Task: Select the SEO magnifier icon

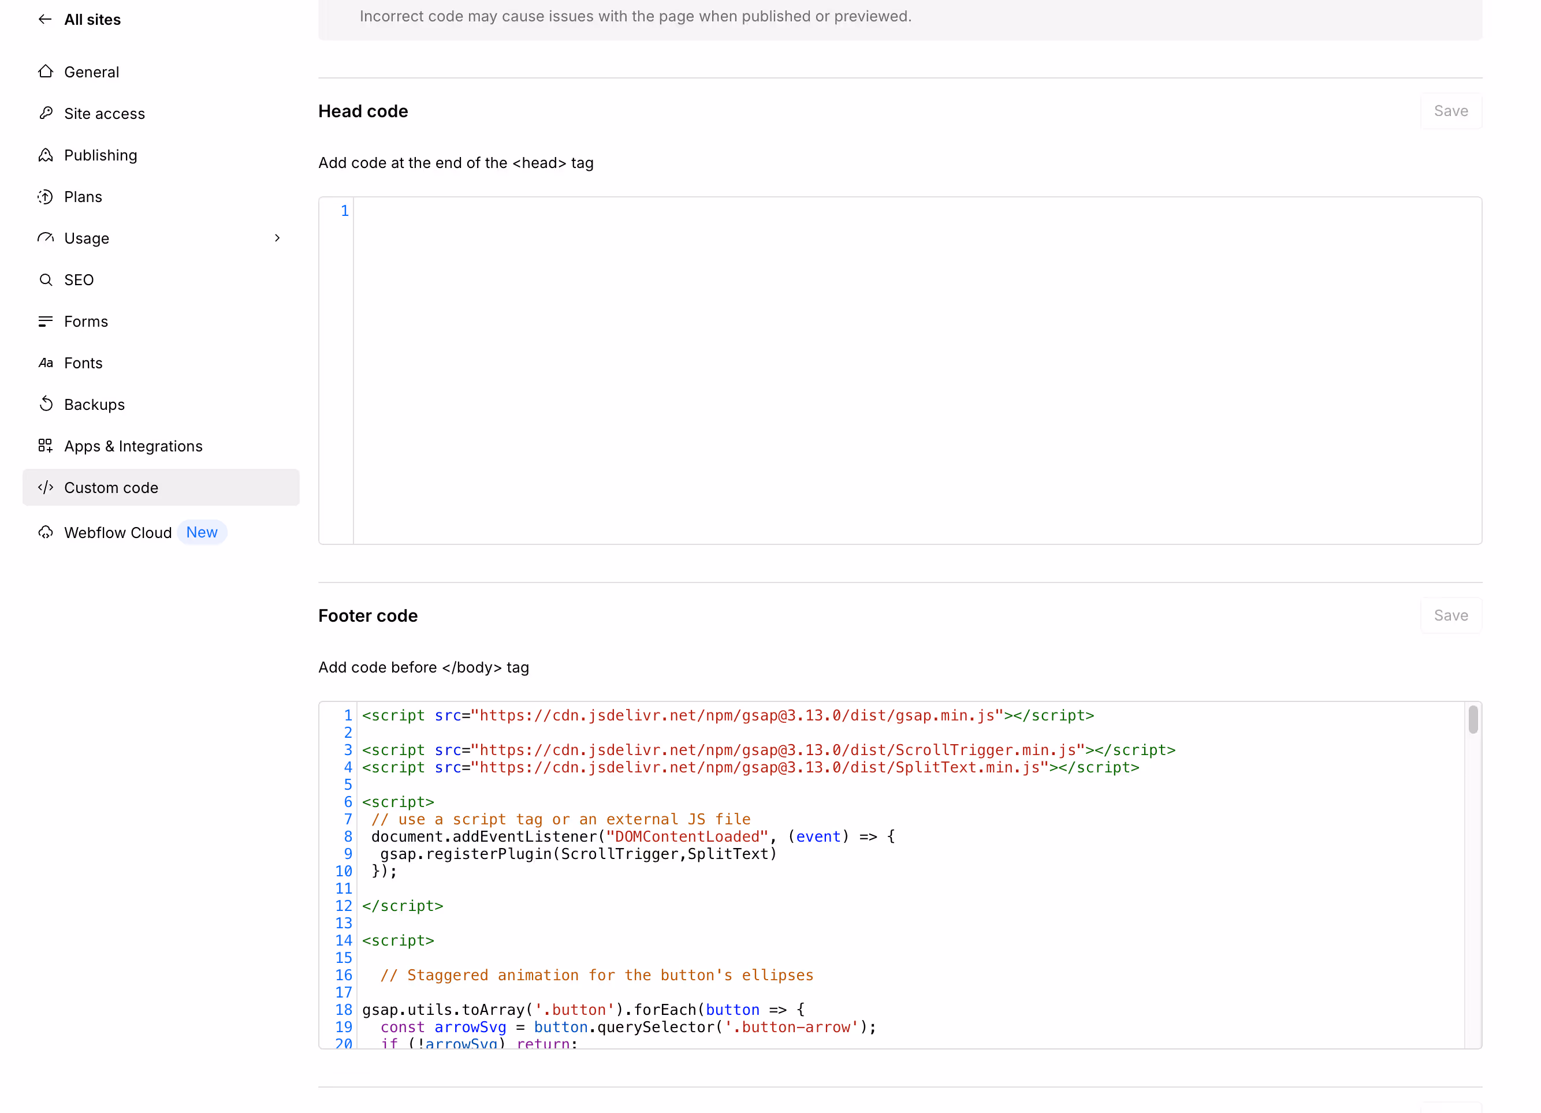Action: (x=46, y=279)
